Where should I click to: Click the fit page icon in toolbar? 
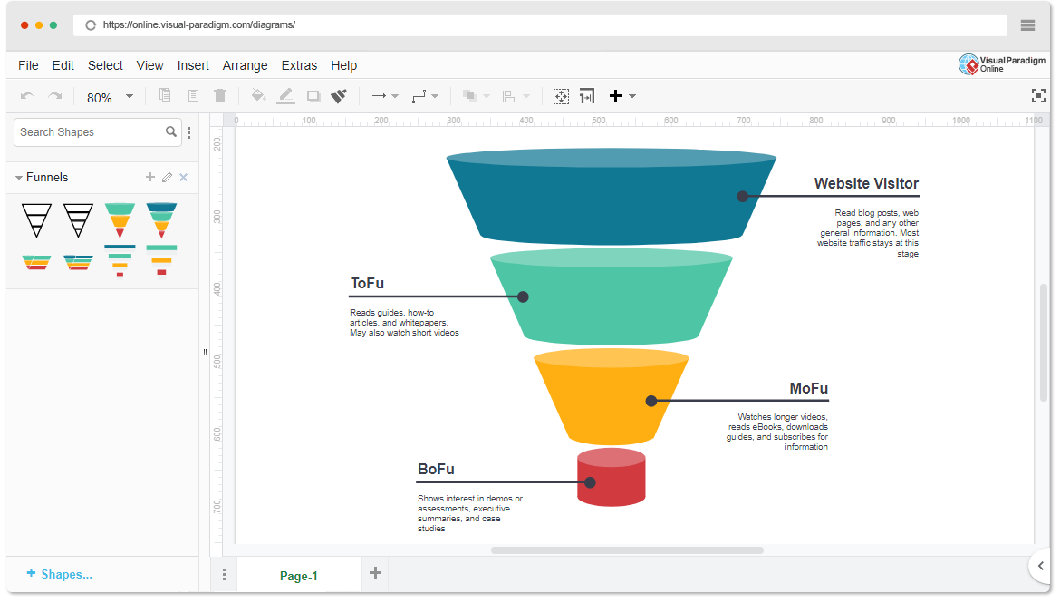(x=561, y=96)
